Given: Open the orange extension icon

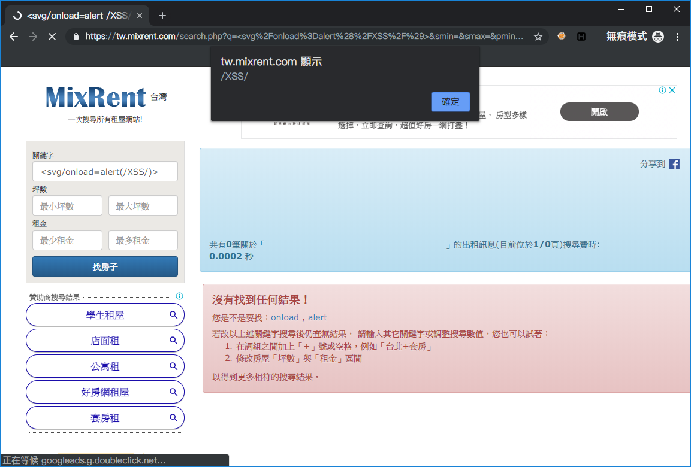Looking at the screenshot, I should click(x=562, y=36).
